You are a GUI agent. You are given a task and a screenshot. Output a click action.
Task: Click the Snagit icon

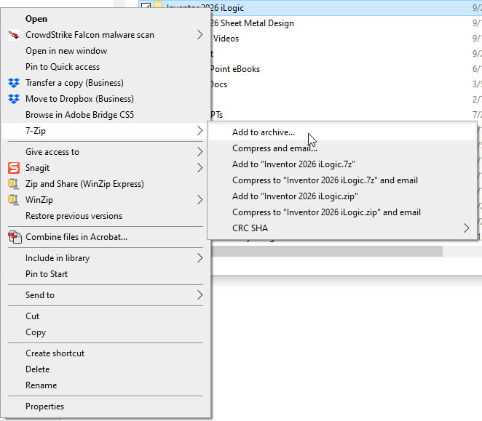pos(14,168)
